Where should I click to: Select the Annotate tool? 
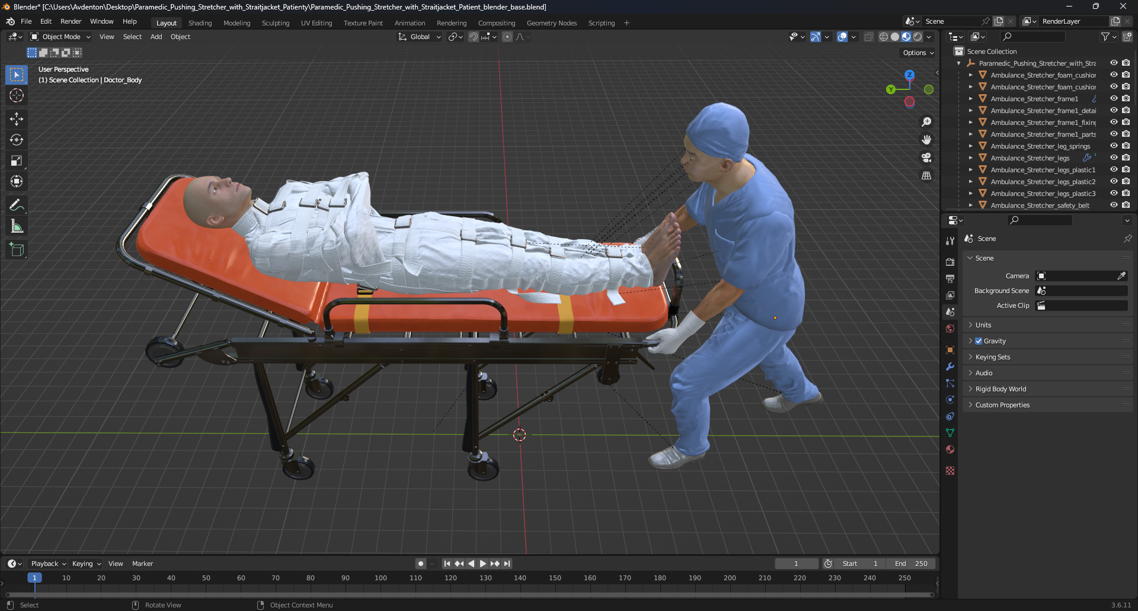[x=17, y=205]
